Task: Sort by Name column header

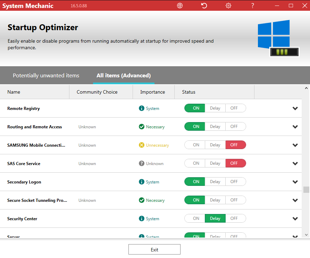Action: click(x=35, y=92)
